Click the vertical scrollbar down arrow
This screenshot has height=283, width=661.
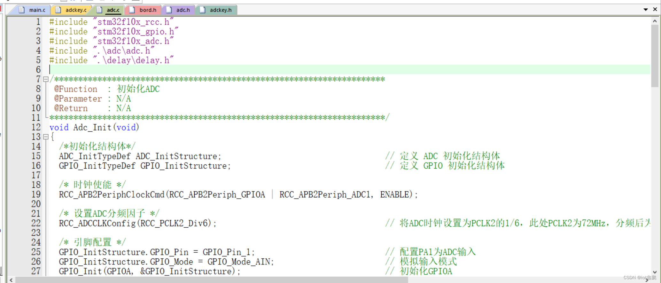tap(655, 272)
